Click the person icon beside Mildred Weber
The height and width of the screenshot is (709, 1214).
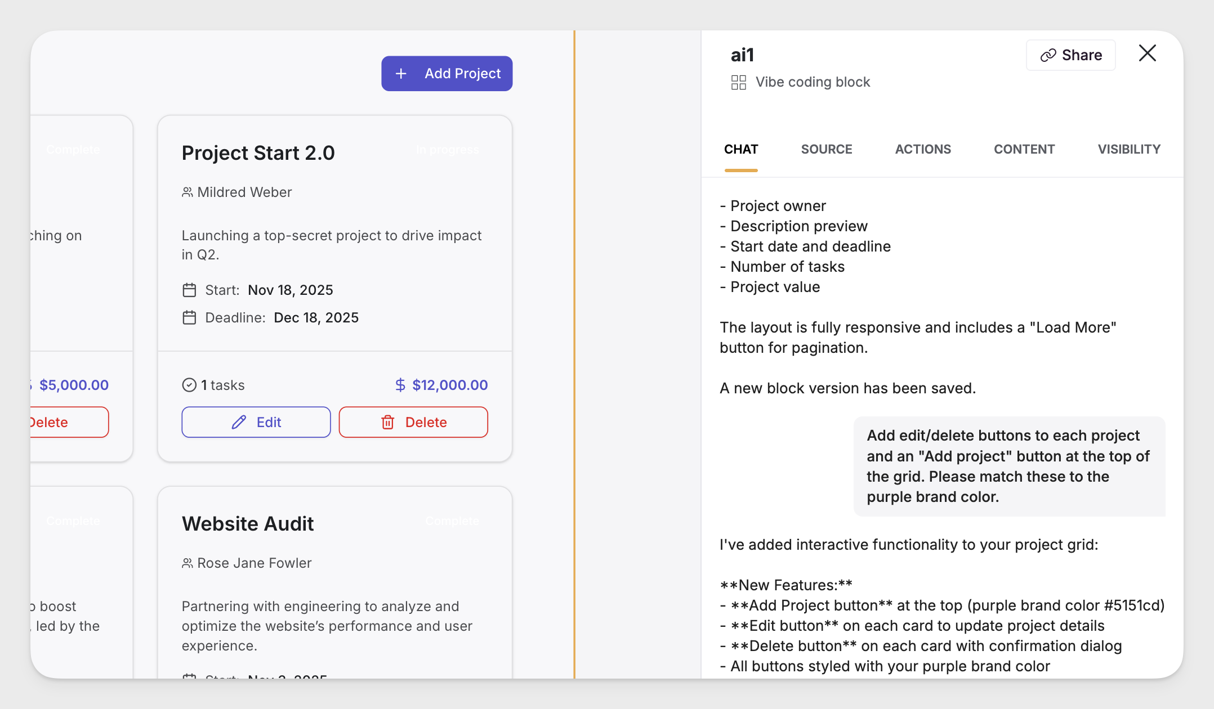tap(187, 192)
